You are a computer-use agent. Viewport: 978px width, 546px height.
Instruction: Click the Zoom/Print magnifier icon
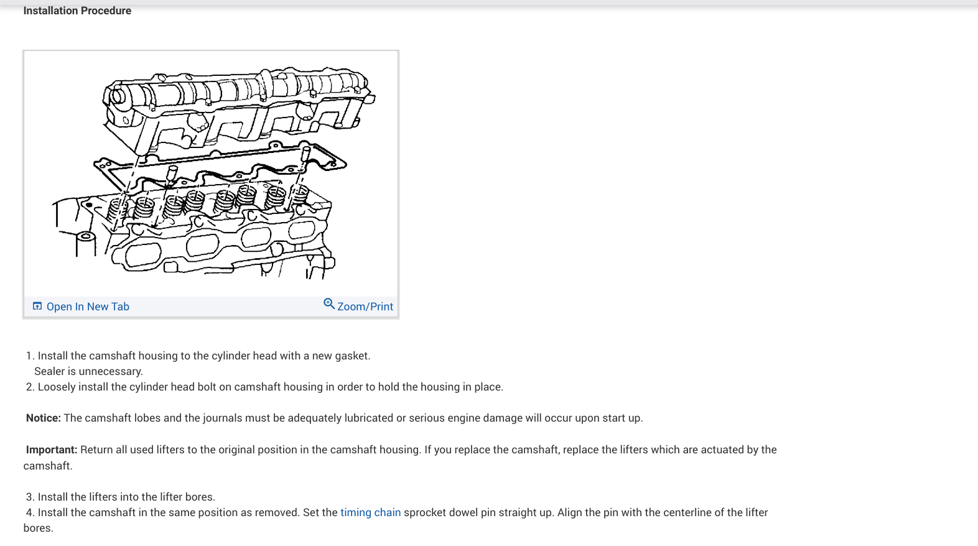(329, 303)
